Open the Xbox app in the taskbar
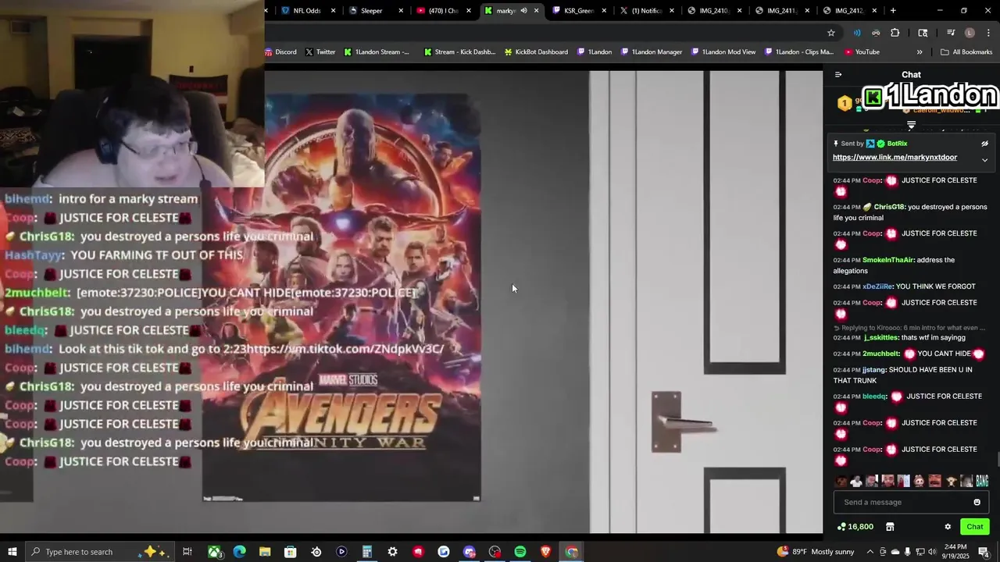The width and height of the screenshot is (1000, 562). point(214,552)
